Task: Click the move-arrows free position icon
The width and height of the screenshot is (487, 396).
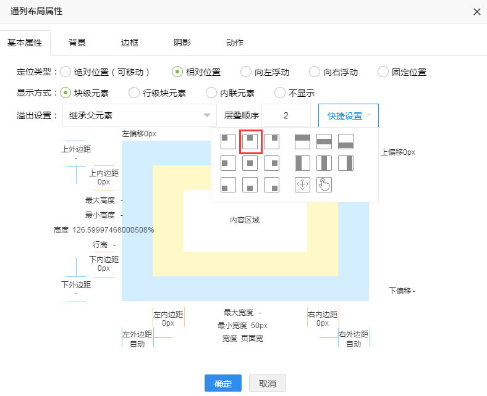Action: [303, 184]
